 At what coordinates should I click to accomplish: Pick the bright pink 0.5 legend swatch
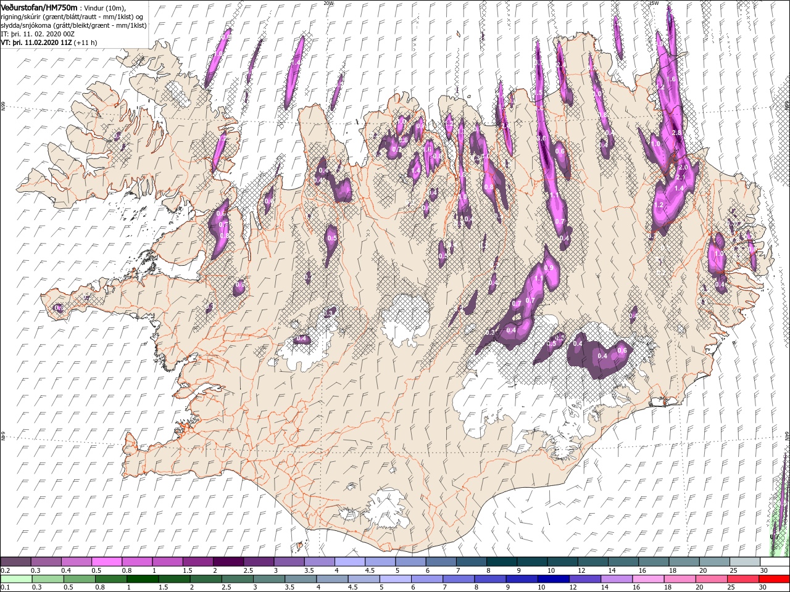click(106, 562)
